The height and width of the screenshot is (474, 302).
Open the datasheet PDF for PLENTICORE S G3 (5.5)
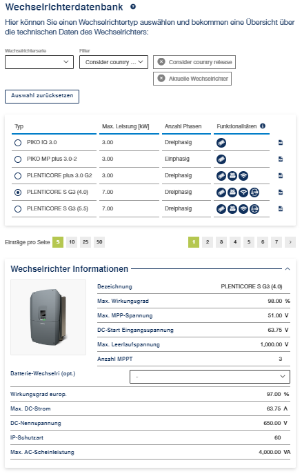(x=281, y=208)
